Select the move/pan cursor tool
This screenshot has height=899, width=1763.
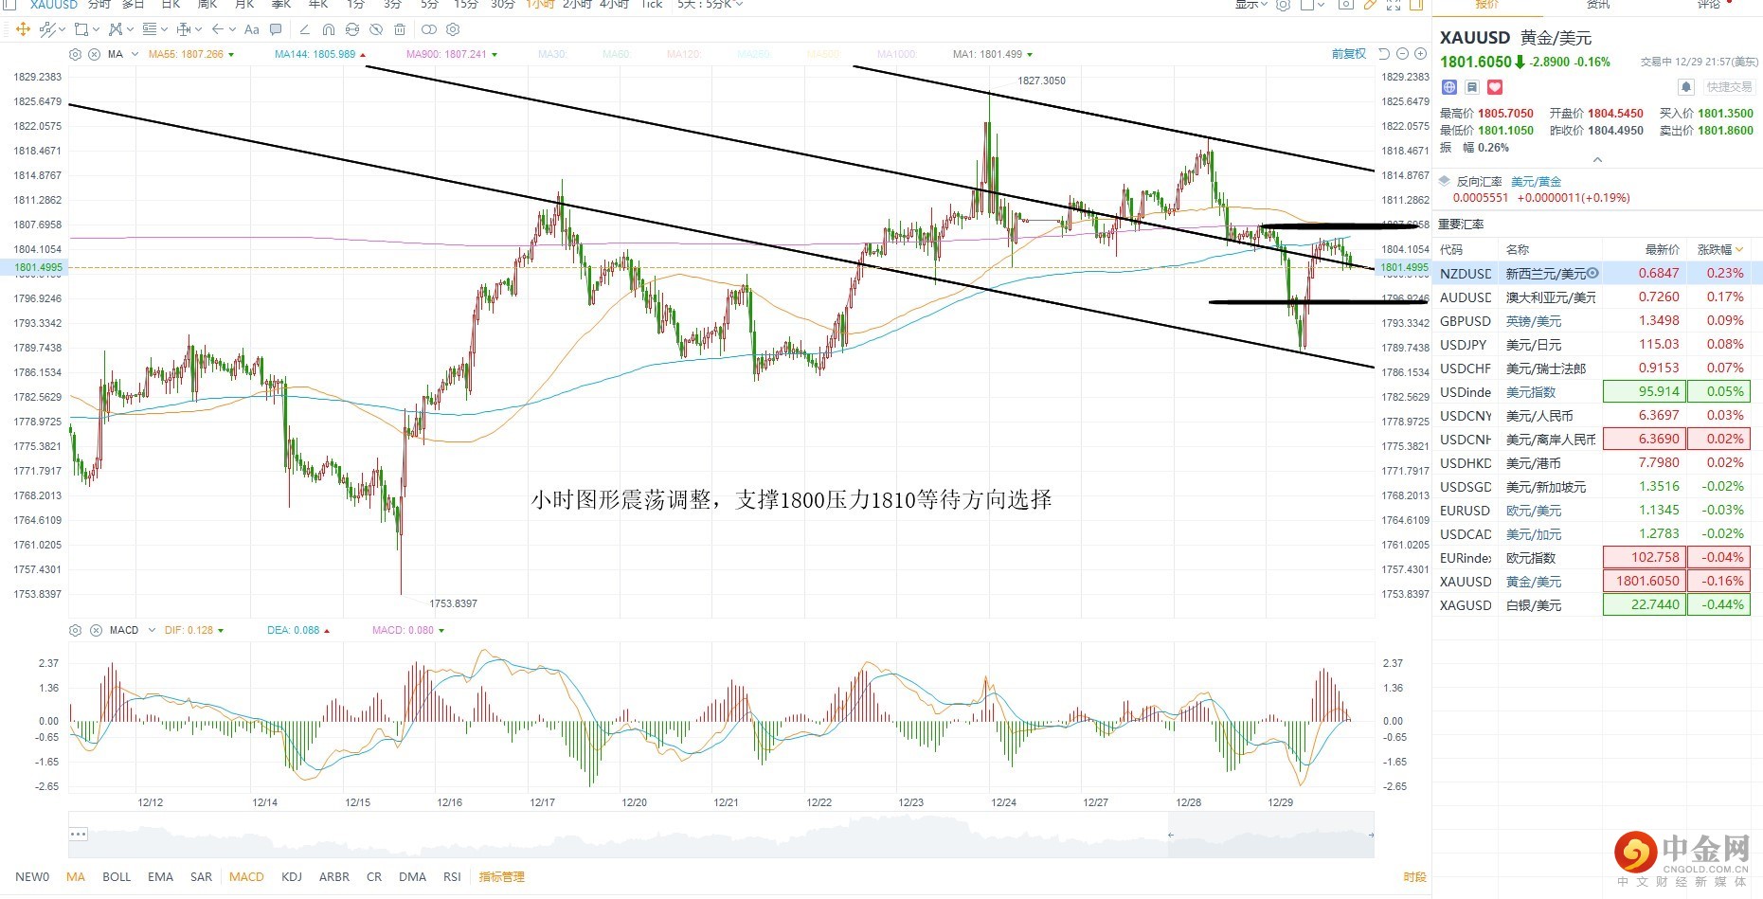pos(24,29)
